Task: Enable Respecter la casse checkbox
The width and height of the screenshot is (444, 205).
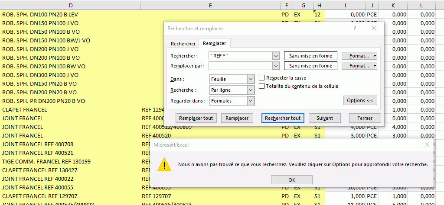Action: coord(262,78)
